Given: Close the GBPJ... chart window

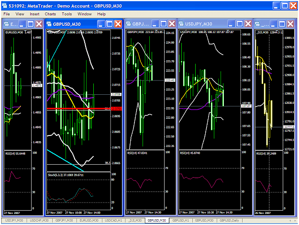Looking at the screenshot, I should coord(172,24).
